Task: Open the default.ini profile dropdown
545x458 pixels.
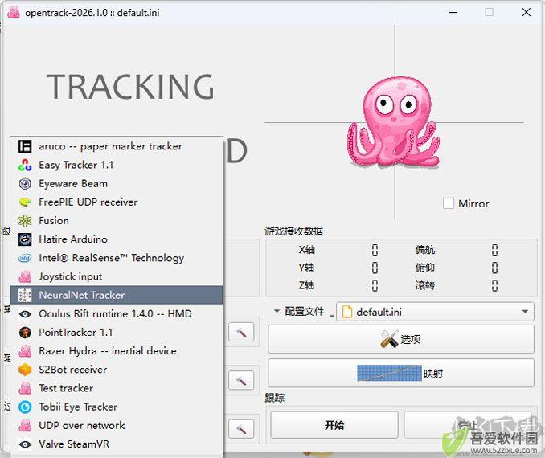Action: pos(435,312)
